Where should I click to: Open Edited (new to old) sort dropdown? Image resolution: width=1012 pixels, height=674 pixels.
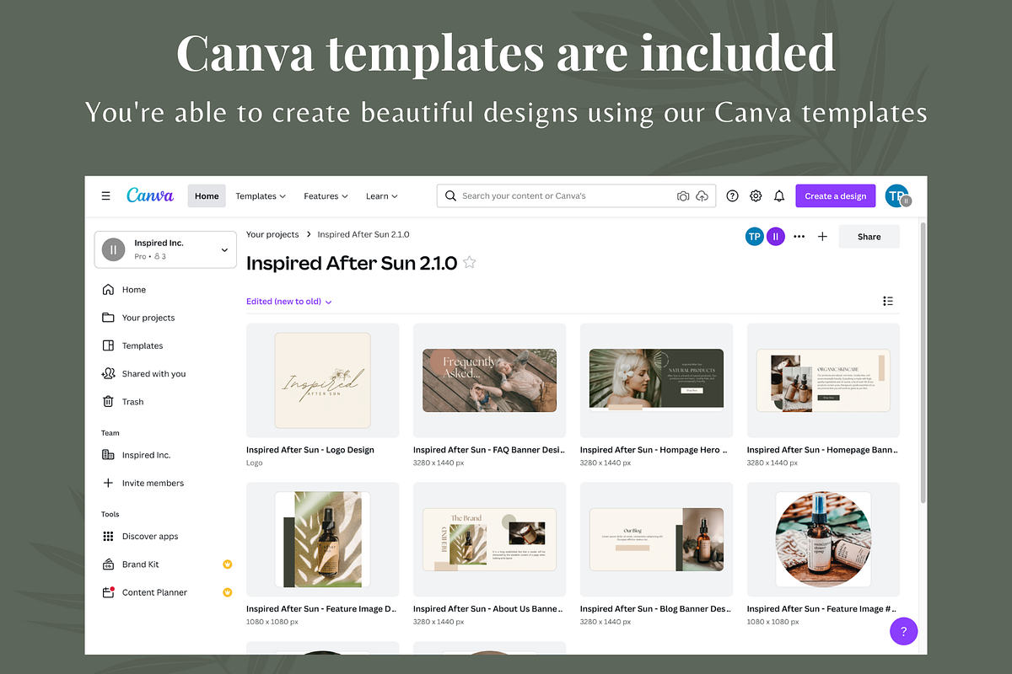(x=289, y=302)
